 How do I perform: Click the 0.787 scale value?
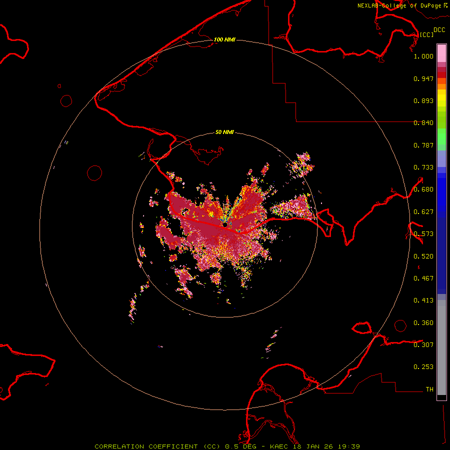point(423,145)
